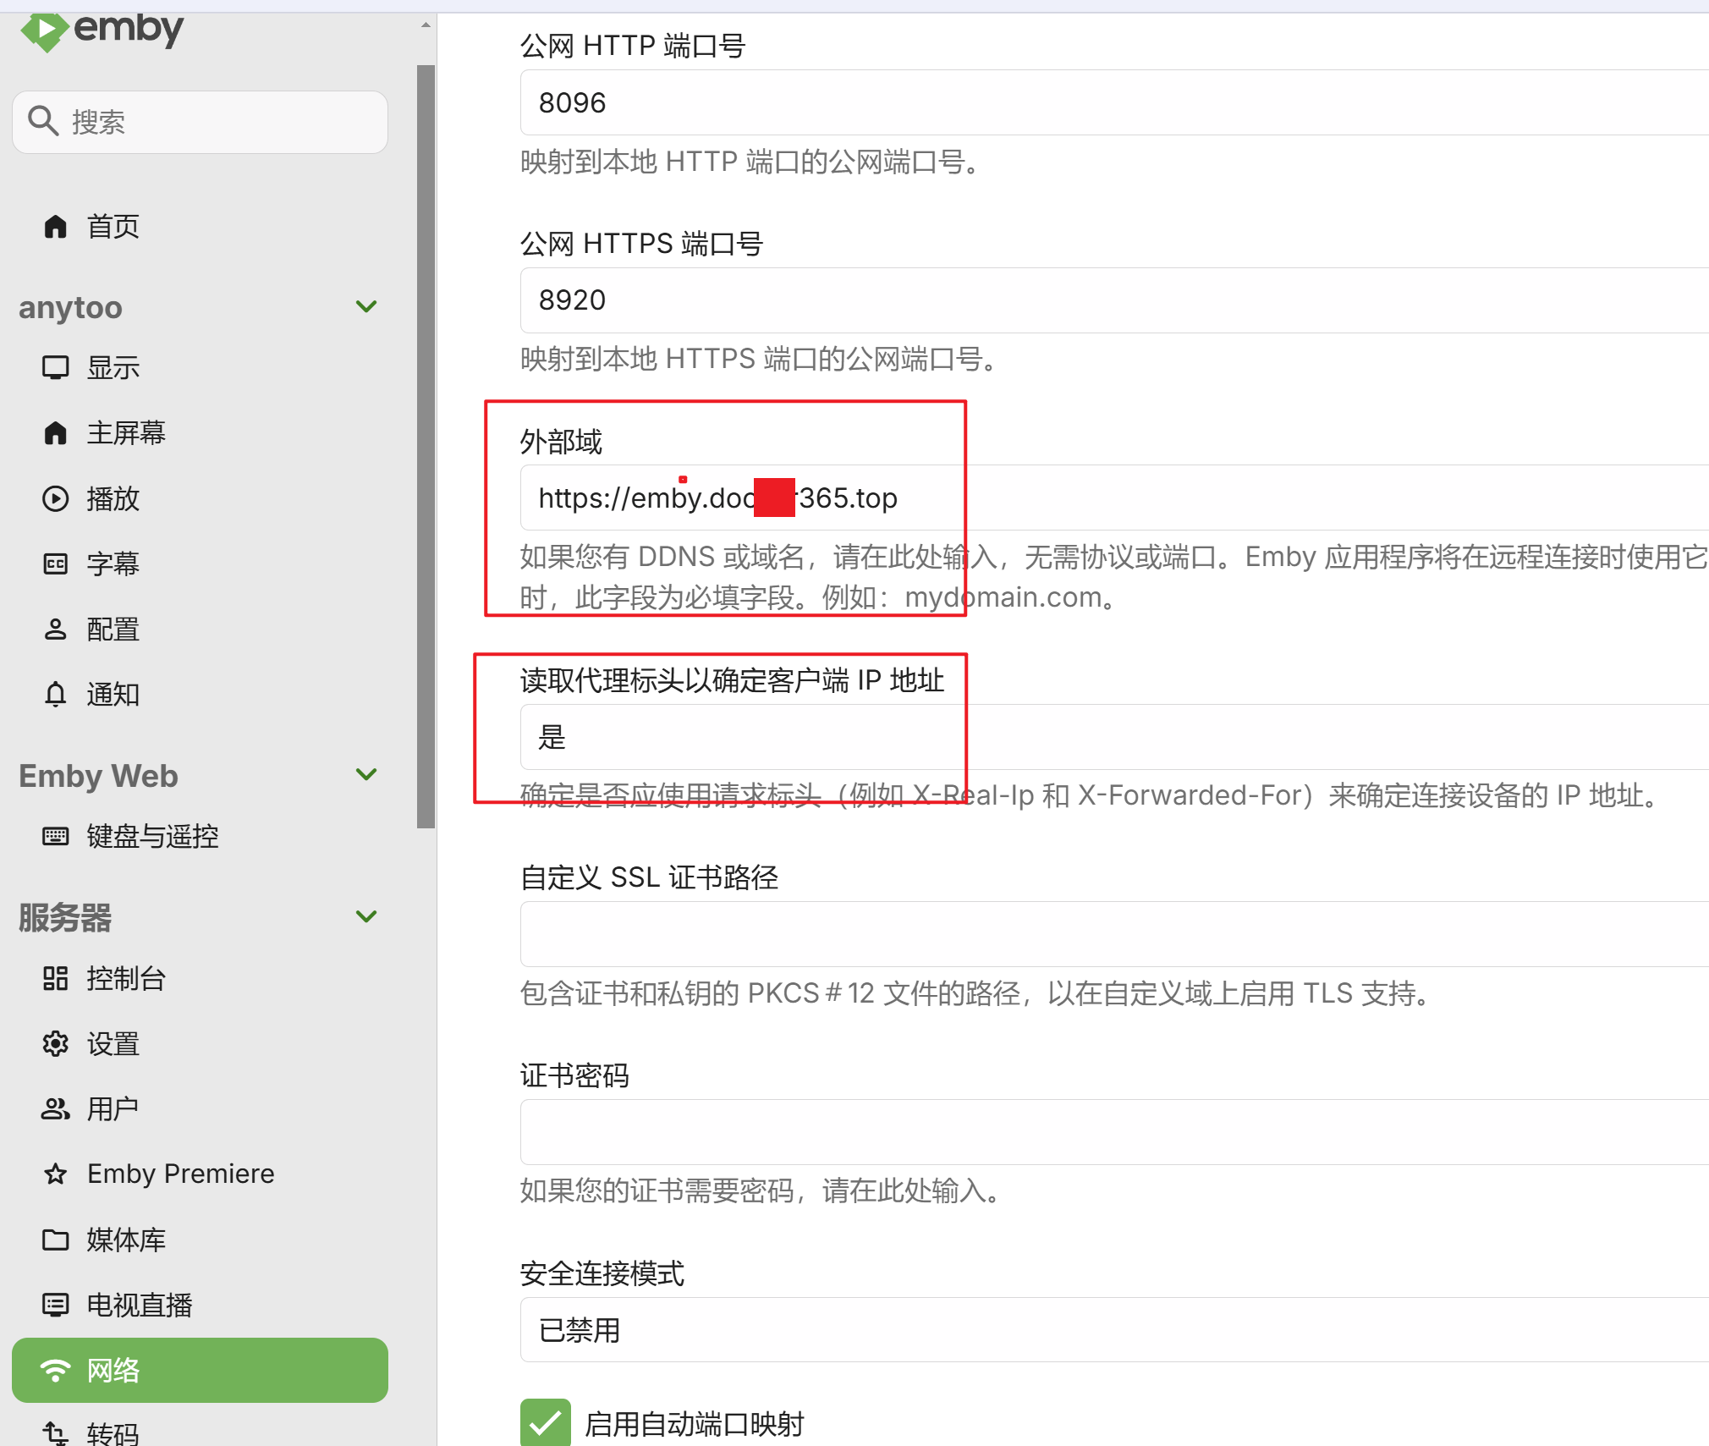The image size is (1709, 1446).
Task: Open the 显示 display settings icon
Action: pos(55,368)
